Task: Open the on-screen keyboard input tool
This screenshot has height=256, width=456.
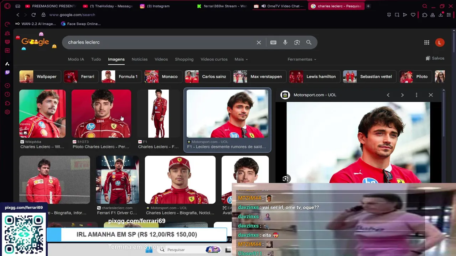Action: coord(273,42)
